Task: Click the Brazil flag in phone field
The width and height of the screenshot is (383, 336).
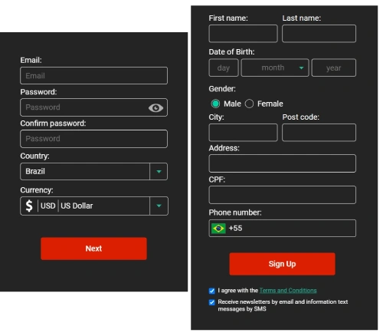Action: pyautogui.click(x=218, y=229)
